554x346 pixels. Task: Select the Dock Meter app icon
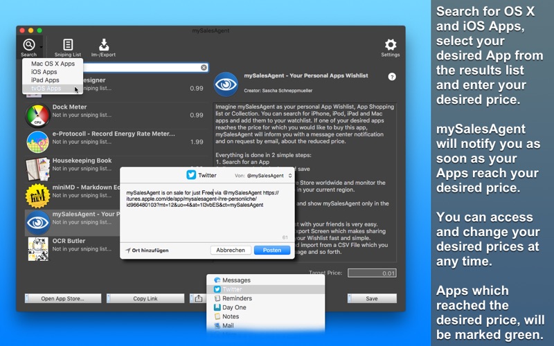37,115
